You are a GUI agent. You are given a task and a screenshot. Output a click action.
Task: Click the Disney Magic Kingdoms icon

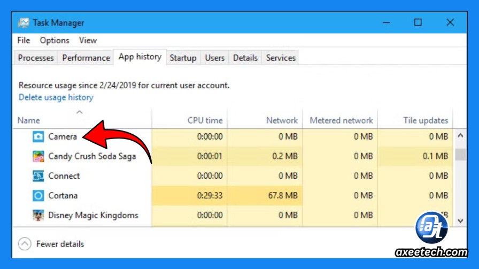38,215
